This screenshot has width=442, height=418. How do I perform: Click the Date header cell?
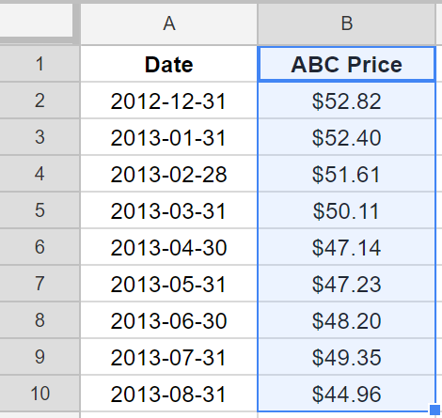pos(169,64)
